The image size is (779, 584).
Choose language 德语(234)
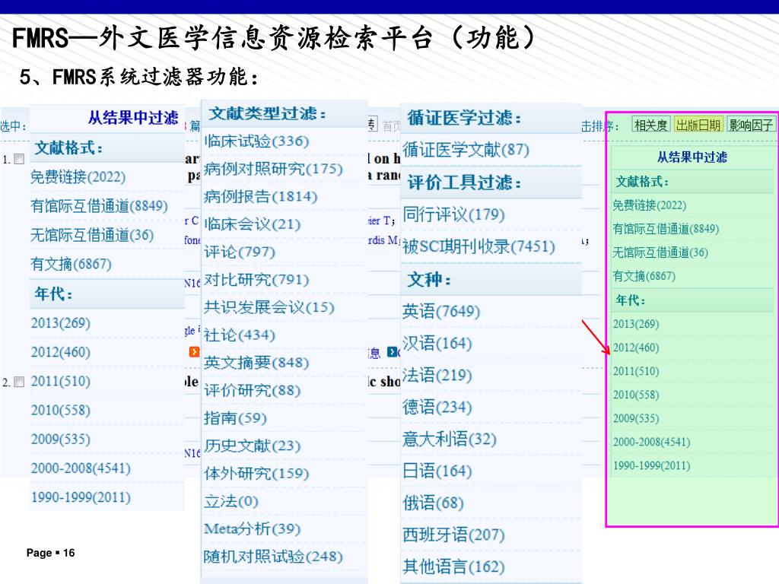point(437,408)
